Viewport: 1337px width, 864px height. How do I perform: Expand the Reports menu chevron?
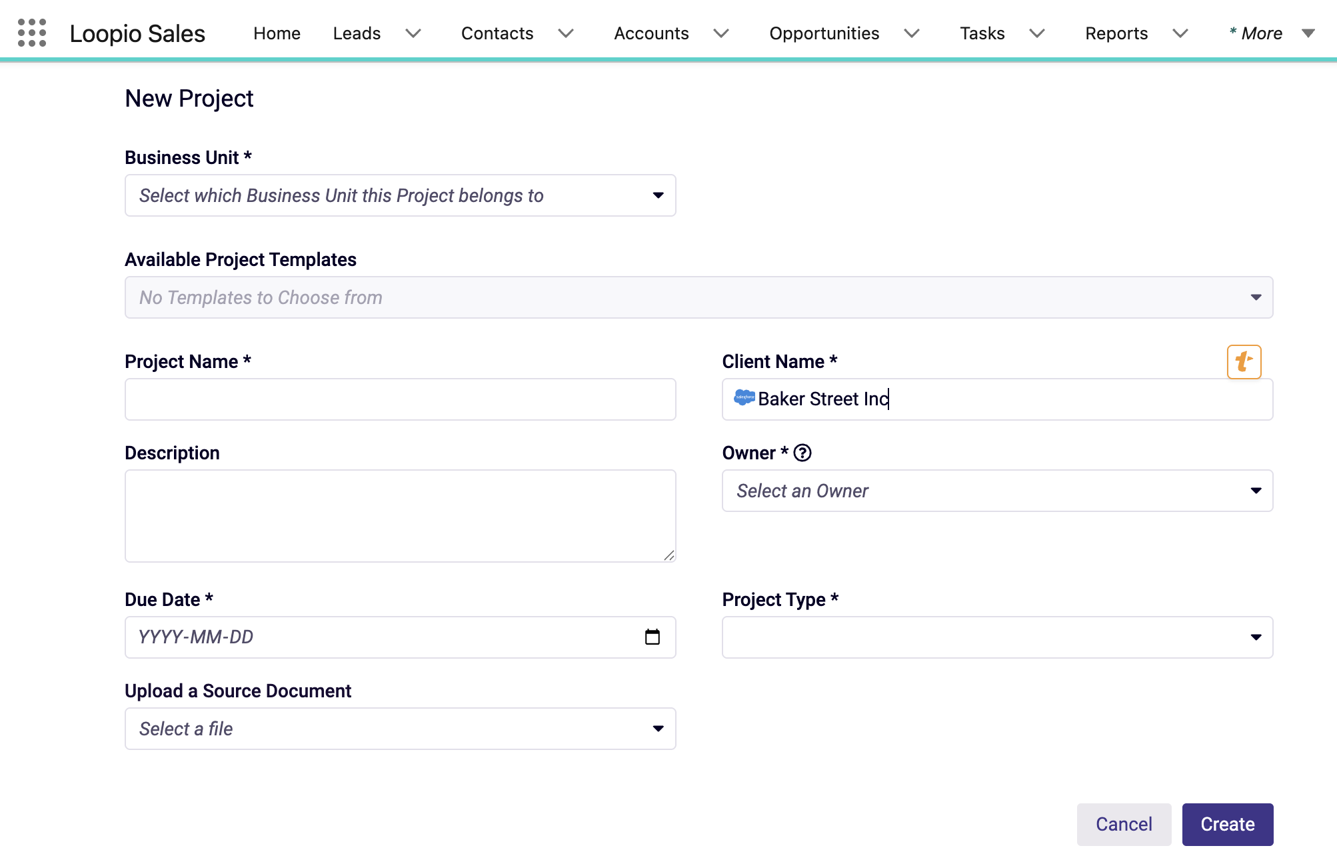[x=1180, y=33]
